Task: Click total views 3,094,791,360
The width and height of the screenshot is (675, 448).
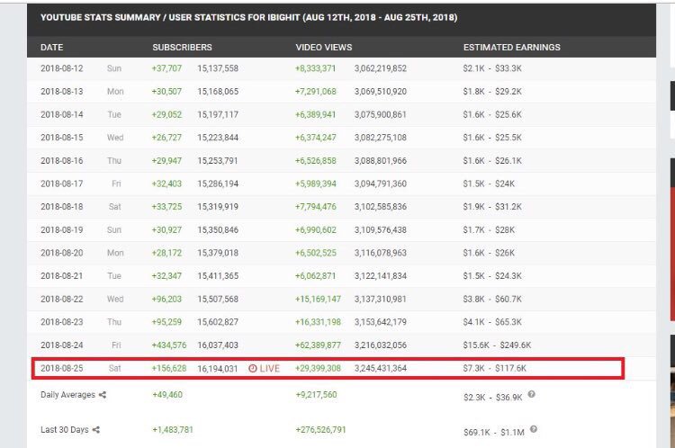Action: coord(381,184)
